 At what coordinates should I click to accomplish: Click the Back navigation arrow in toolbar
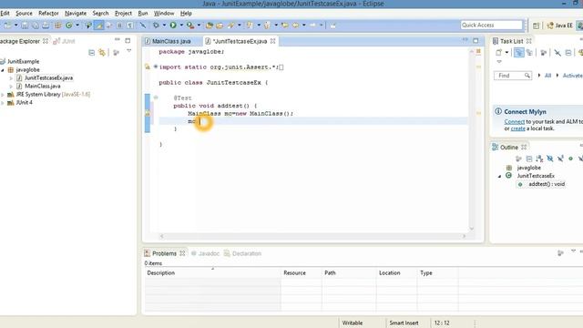295,26
